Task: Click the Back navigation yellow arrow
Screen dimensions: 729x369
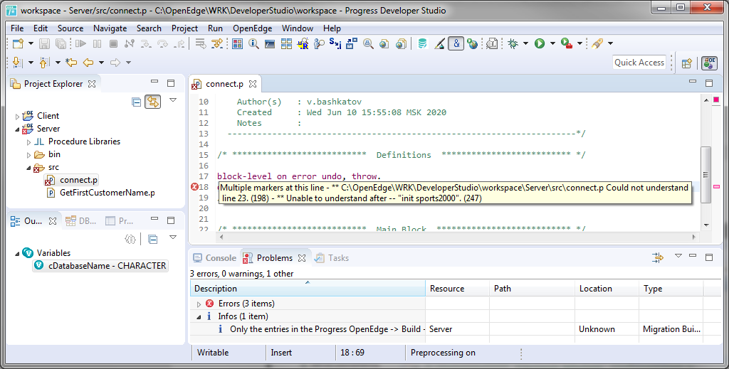Action: point(88,62)
